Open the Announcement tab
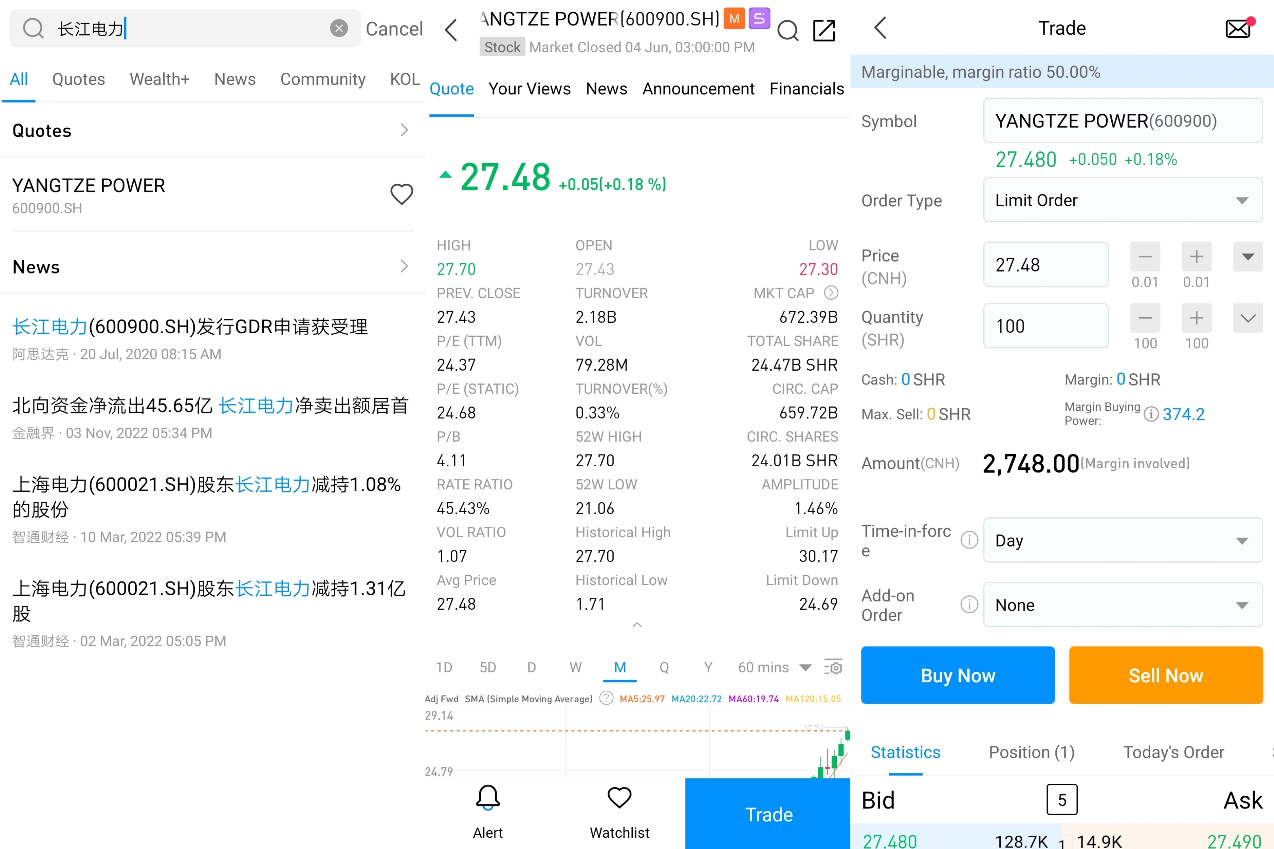1274x849 pixels. pos(698,89)
